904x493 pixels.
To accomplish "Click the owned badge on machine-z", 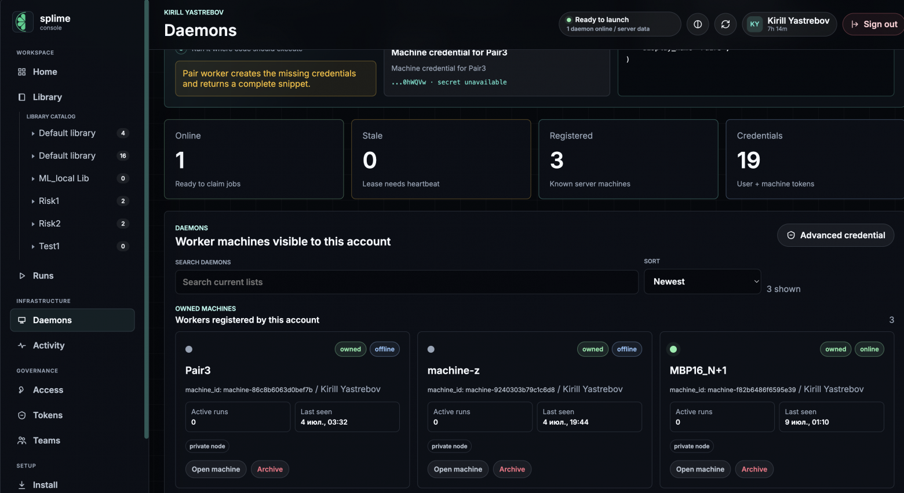I will click(593, 349).
